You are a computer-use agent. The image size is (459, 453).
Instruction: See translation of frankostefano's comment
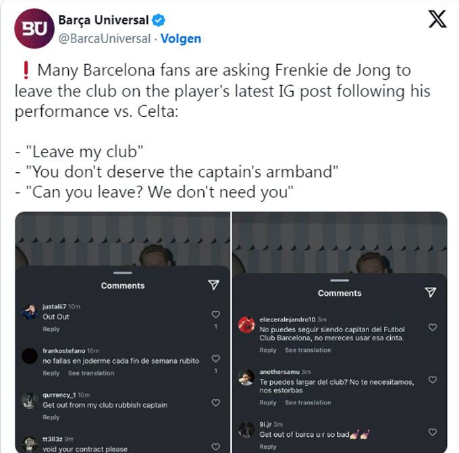[x=91, y=373]
